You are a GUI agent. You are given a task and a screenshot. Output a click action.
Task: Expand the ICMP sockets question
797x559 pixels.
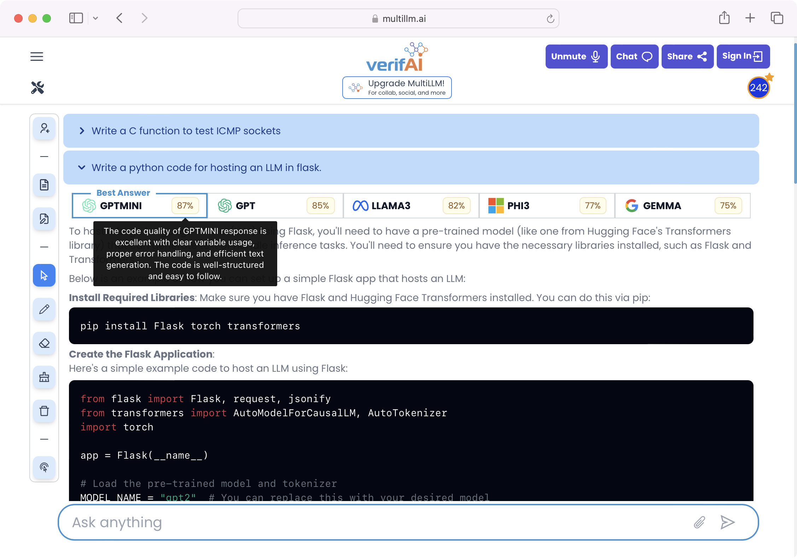(82, 131)
